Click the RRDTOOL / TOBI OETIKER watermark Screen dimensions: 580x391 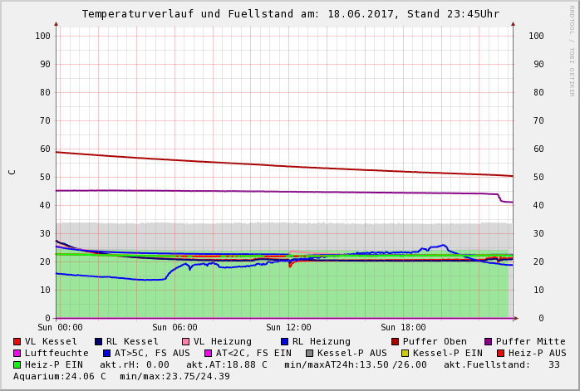click(x=571, y=50)
